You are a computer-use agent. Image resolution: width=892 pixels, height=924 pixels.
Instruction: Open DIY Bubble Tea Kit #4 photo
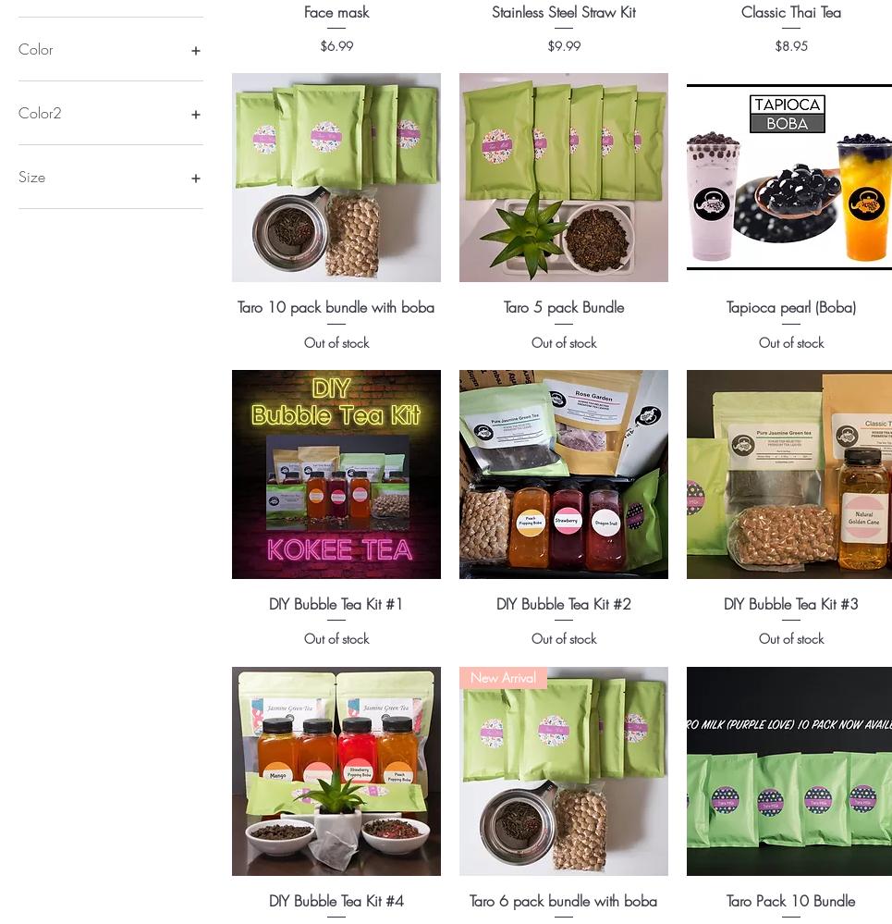click(336, 771)
